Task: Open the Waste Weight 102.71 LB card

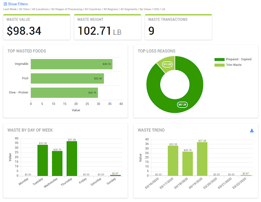Action: coord(108,27)
